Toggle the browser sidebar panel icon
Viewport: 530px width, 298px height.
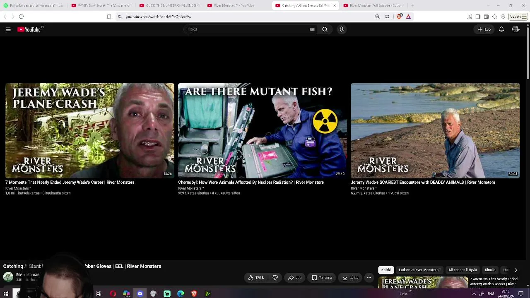(x=478, y=17)
